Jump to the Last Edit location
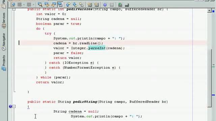Image resolution: width=216 pixels, height=121 pixels. (x=13, y=5)
